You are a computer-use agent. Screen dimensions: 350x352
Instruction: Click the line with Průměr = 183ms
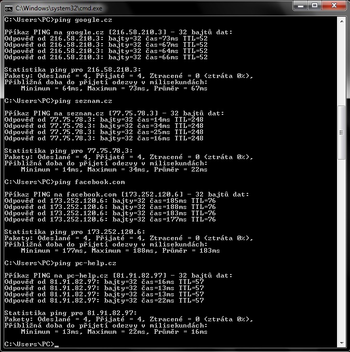tap(120, 251)
